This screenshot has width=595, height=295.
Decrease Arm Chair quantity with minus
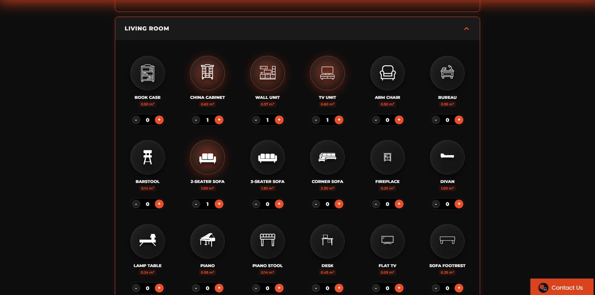376,120
